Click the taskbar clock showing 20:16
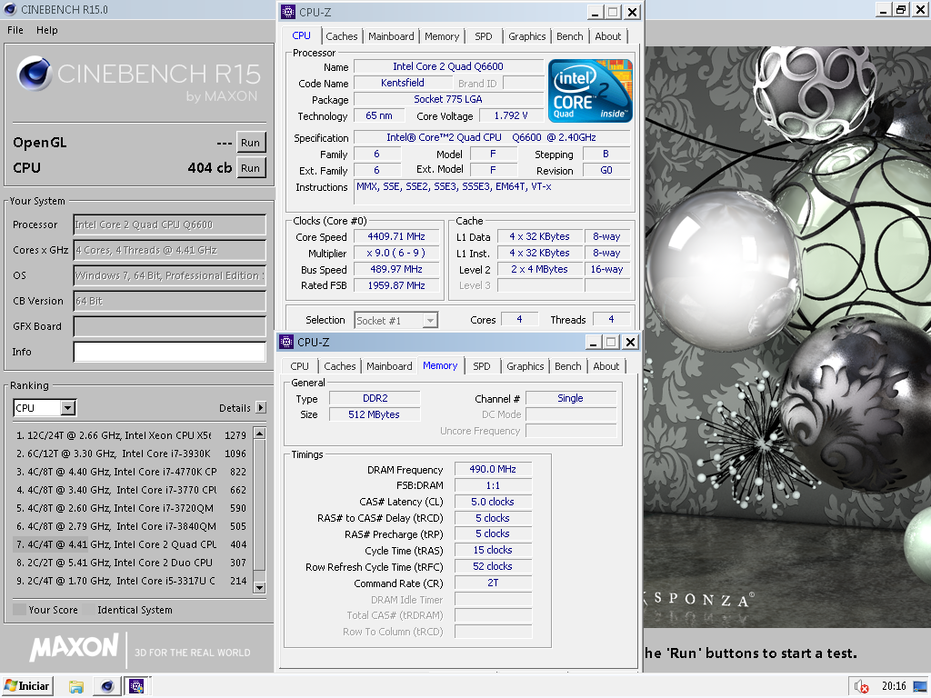 [894, 687]
